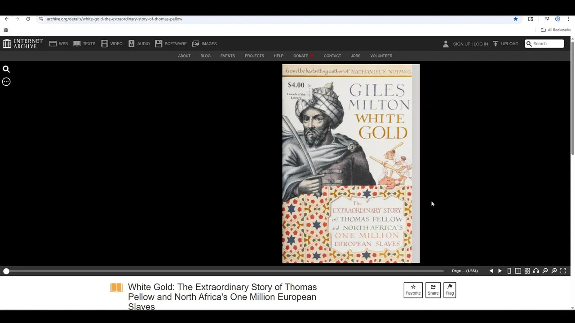Flip to the next page arrow
Viewport: 575px width, 323px height.
coord(500,271)
